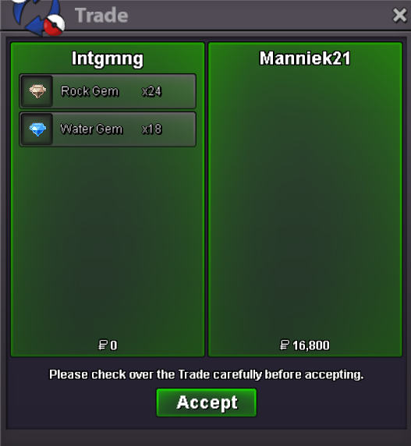Click the Pokedollar symbol beside 0
The height and width of the screenshot is (446, 411).
pos(103,345)
